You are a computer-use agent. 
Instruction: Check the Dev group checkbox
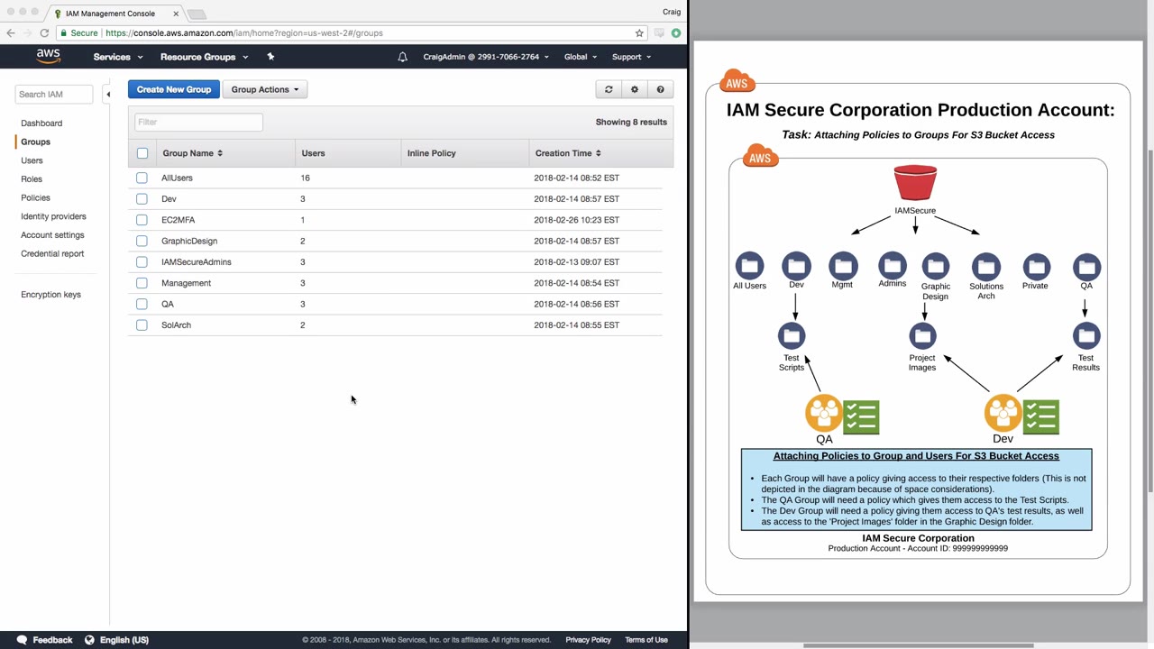[142, 198]
